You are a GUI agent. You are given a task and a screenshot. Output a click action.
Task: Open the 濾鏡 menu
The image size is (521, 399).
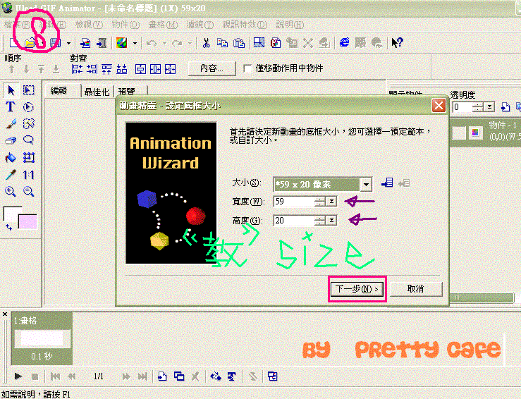[x=200, y=25]
